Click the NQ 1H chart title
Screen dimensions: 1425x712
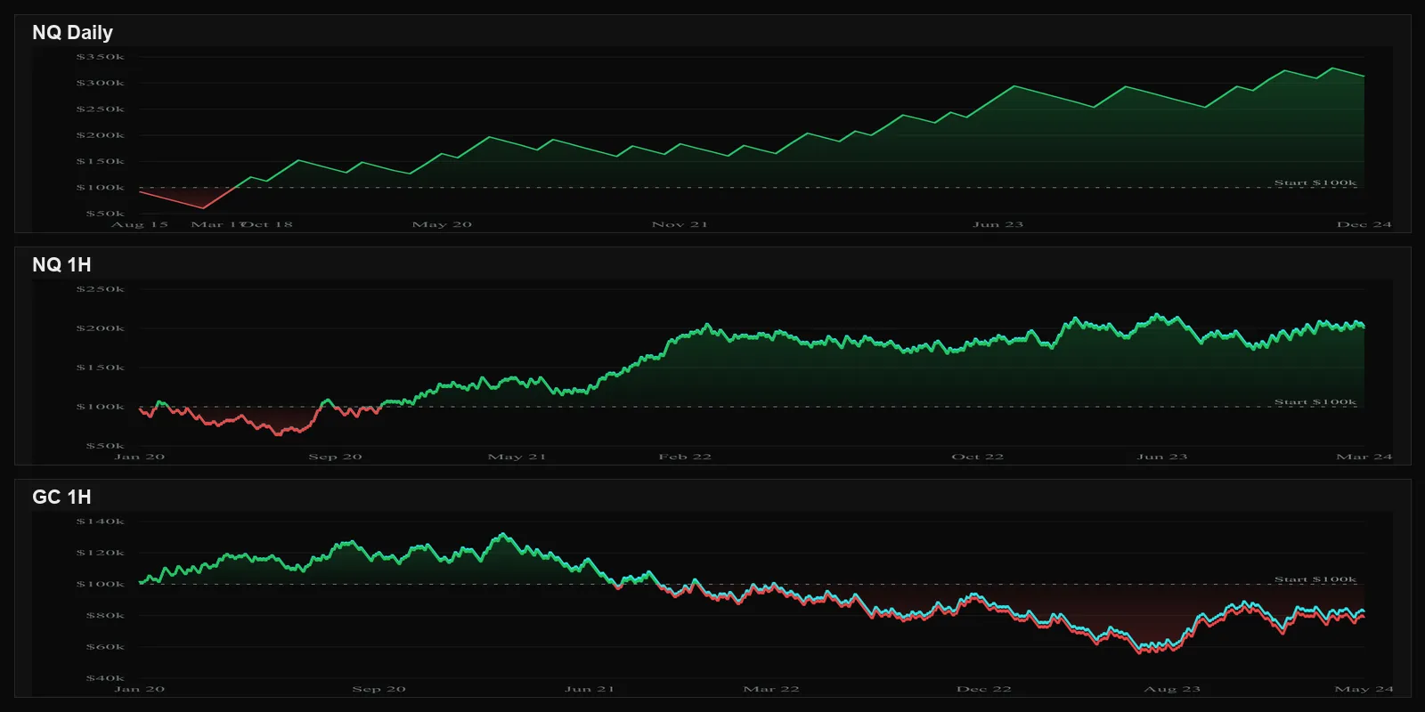tap(61, 265)
